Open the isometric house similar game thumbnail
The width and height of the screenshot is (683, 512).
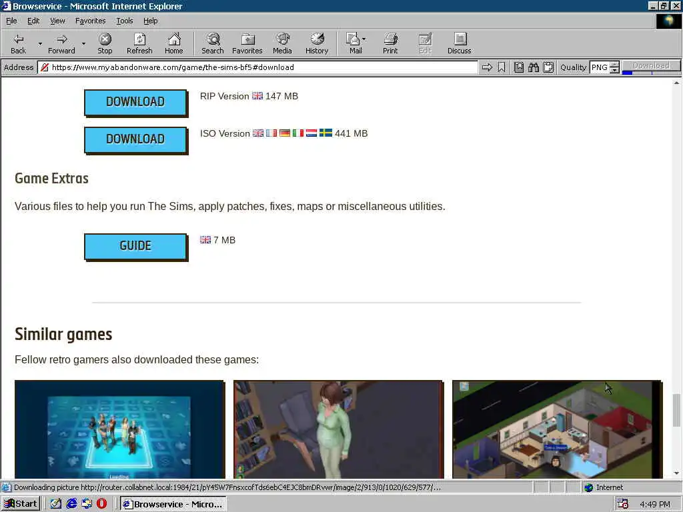pos(557,429)
